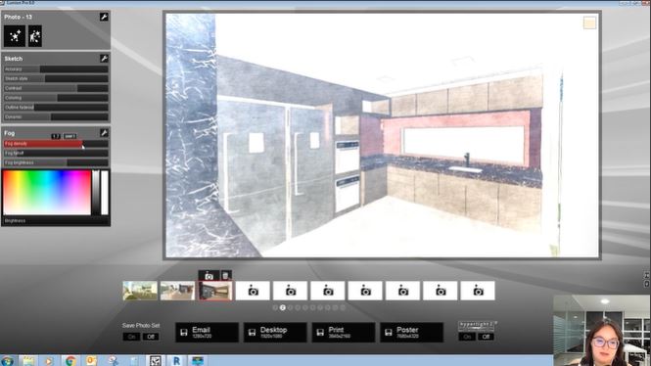This screenshot has width=651, height=366.
Task: Click the Contrast slider in Sketch
Action: (x=56, y=88)
